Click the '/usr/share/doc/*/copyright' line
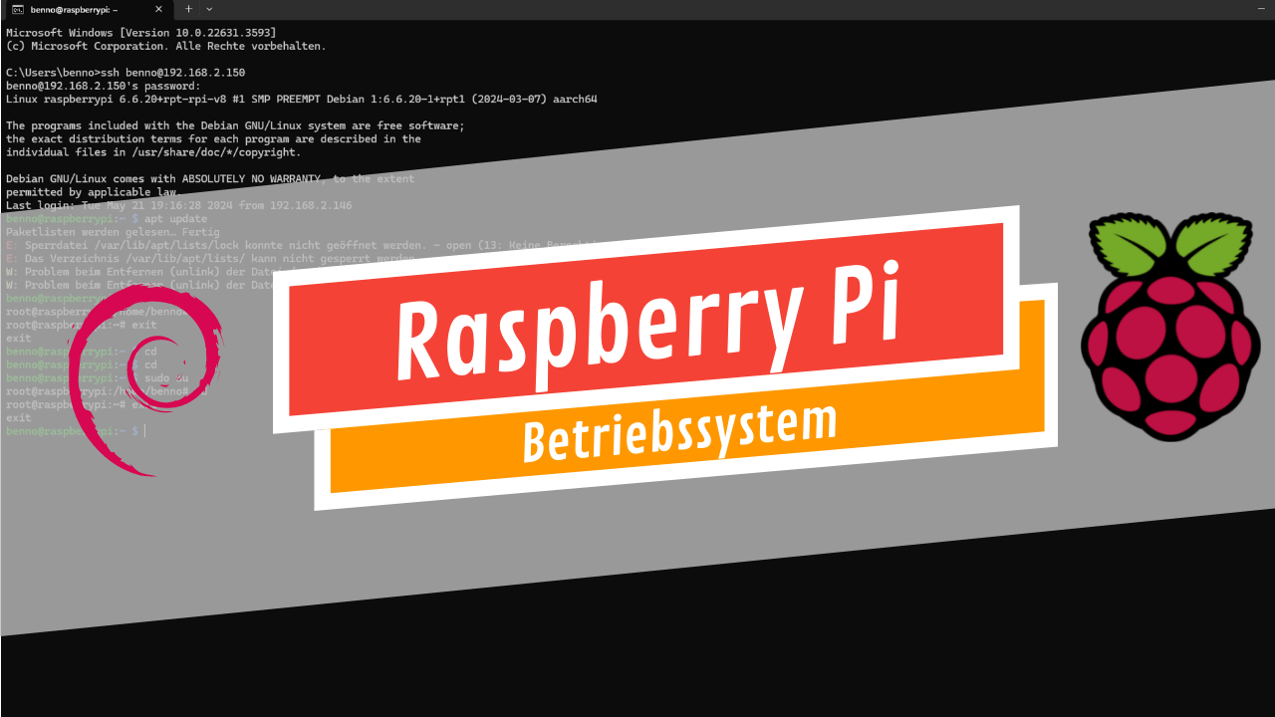This screenshot has height=717, width=1275. [x=153, y=152]
